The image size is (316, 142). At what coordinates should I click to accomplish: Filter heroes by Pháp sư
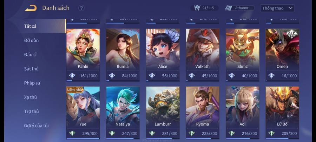pos(32,83)
